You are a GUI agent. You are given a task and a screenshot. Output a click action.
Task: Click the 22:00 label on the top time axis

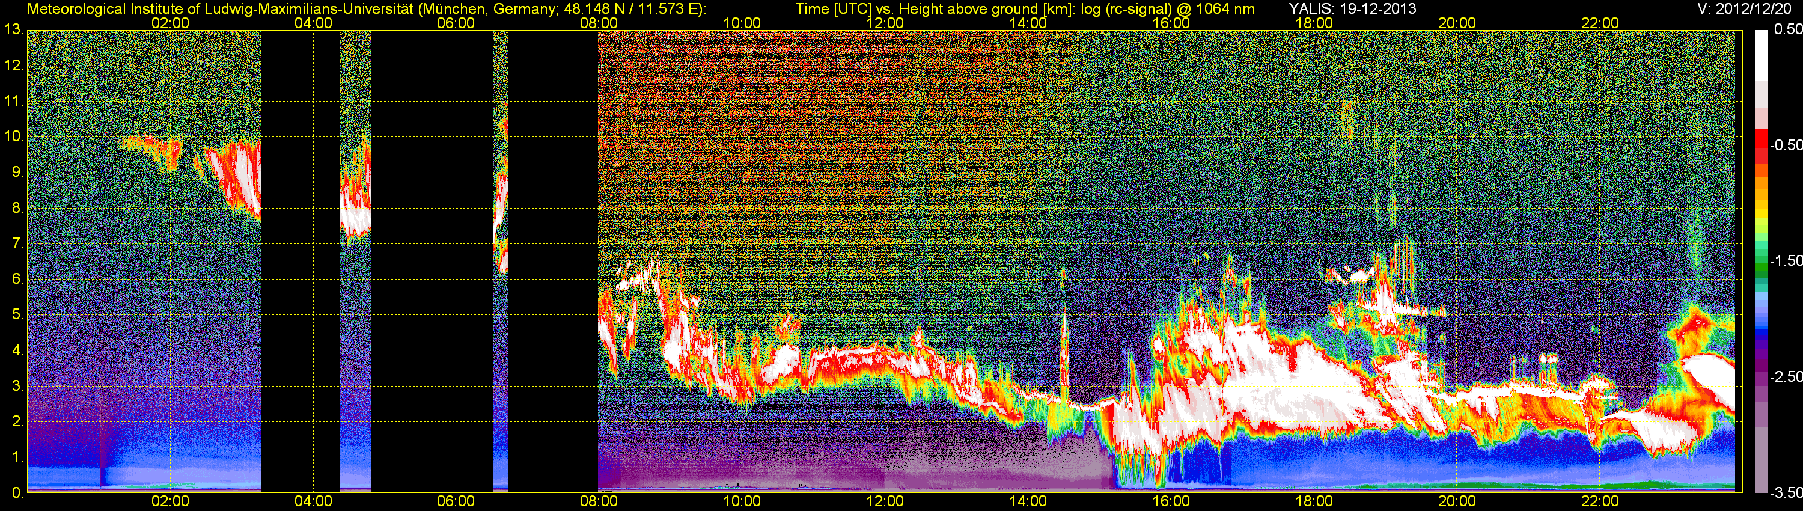click(1600, 23)
